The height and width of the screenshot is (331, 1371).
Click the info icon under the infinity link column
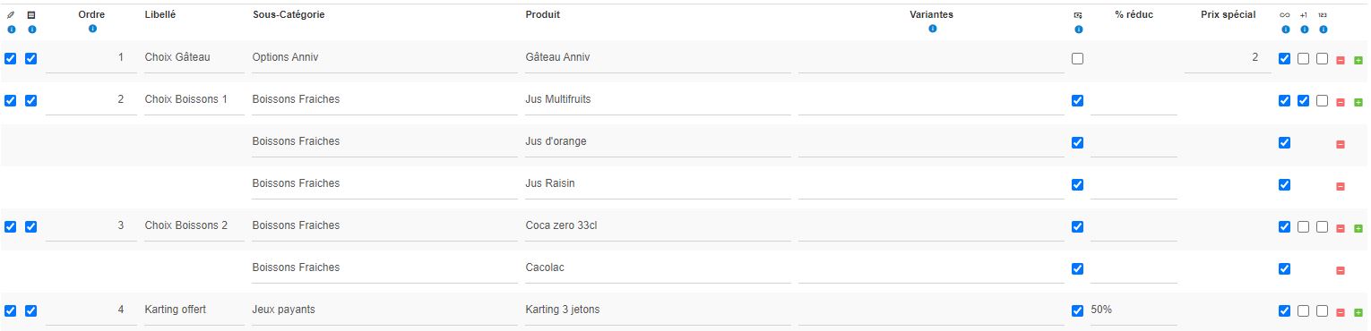click(1285, 30)
